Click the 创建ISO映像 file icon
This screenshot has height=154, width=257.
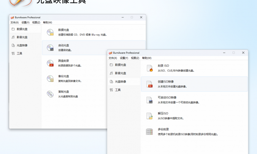point(149,84)
